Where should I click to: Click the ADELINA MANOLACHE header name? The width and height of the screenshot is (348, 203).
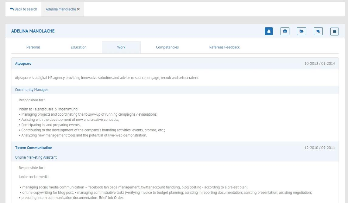click(33, 31)
